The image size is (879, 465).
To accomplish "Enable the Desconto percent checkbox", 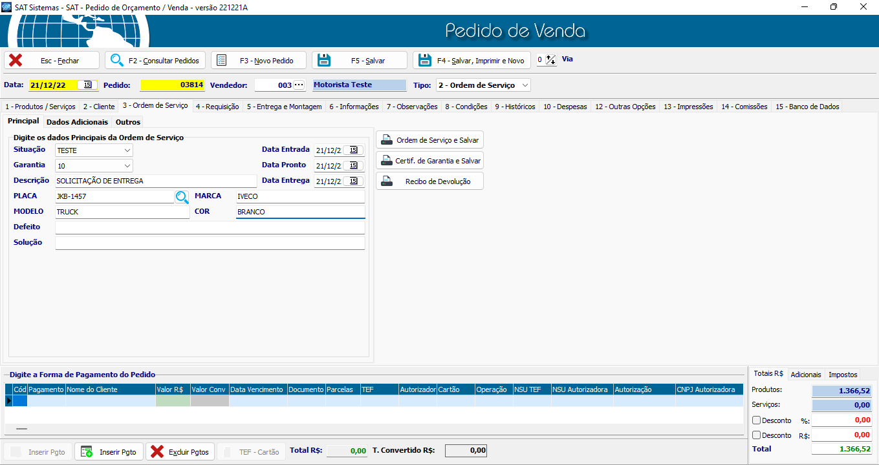I will [757, 420].
